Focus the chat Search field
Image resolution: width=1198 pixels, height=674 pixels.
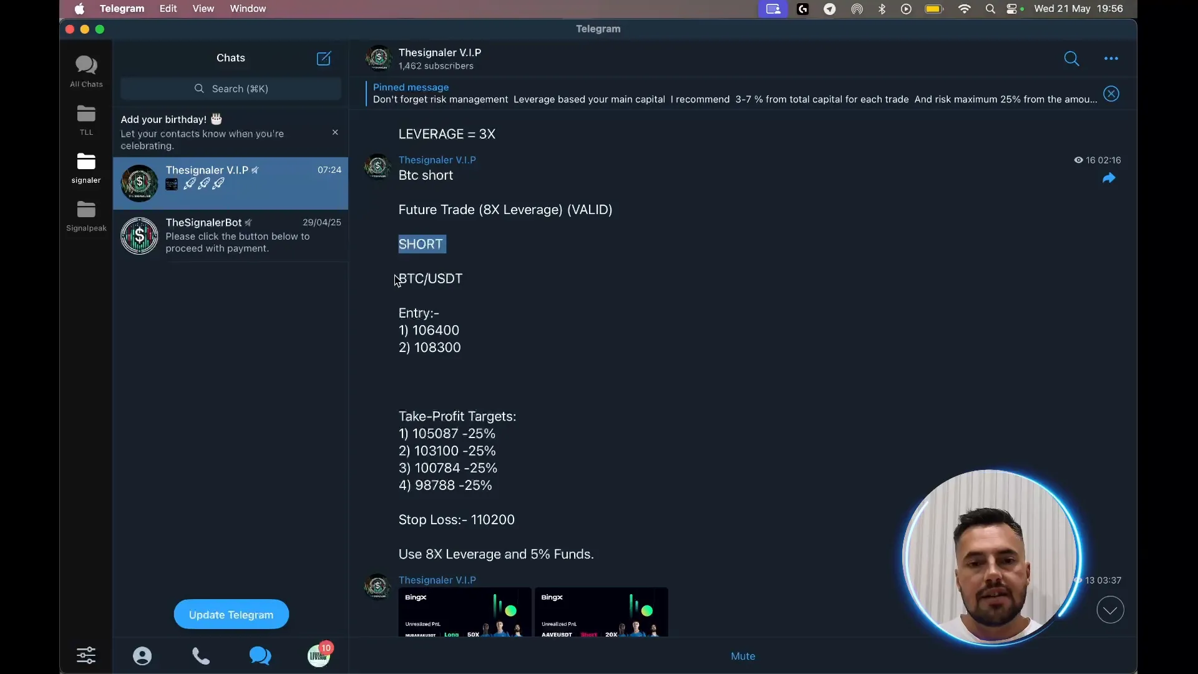(x=231, y=89)
